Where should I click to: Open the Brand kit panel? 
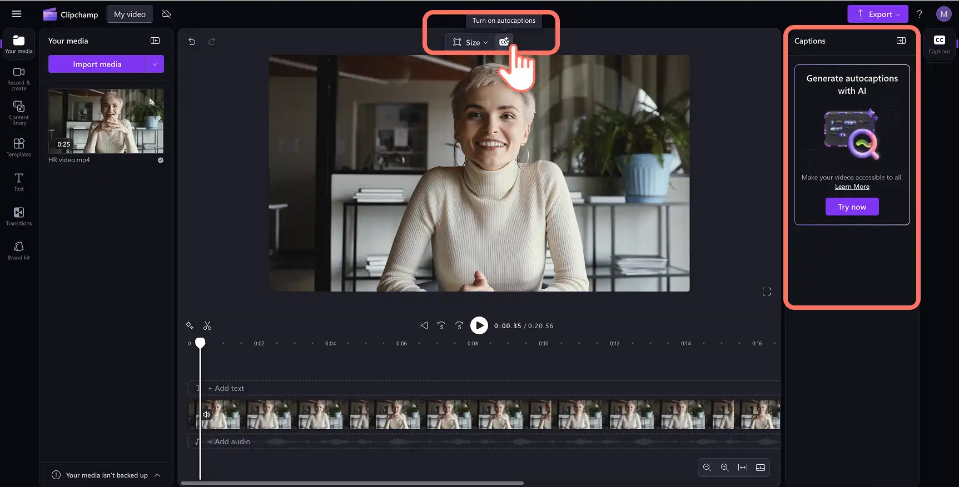pyautogui.click(x=19, y=250)
